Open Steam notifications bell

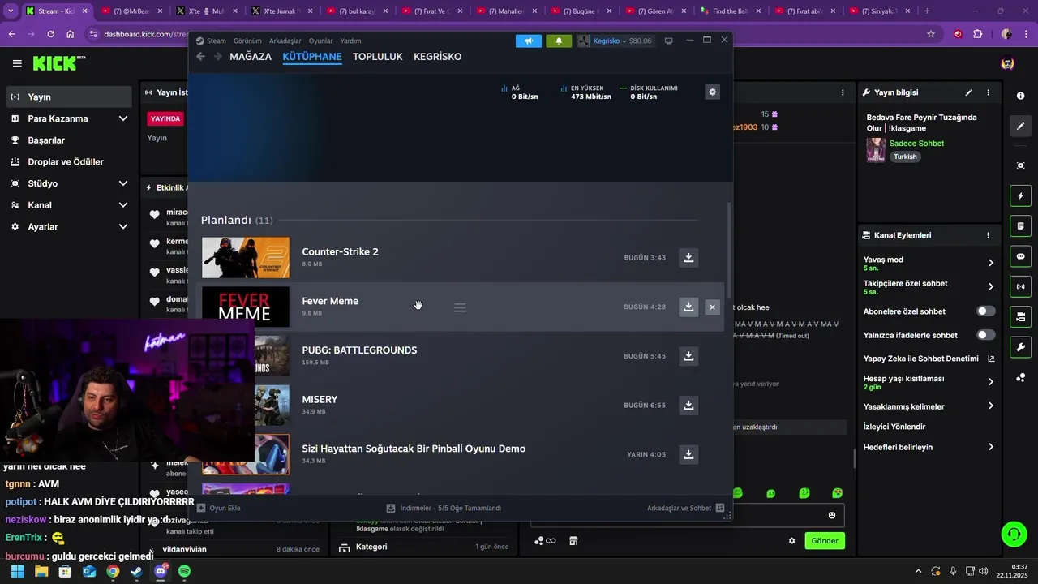tap(559, 41)
